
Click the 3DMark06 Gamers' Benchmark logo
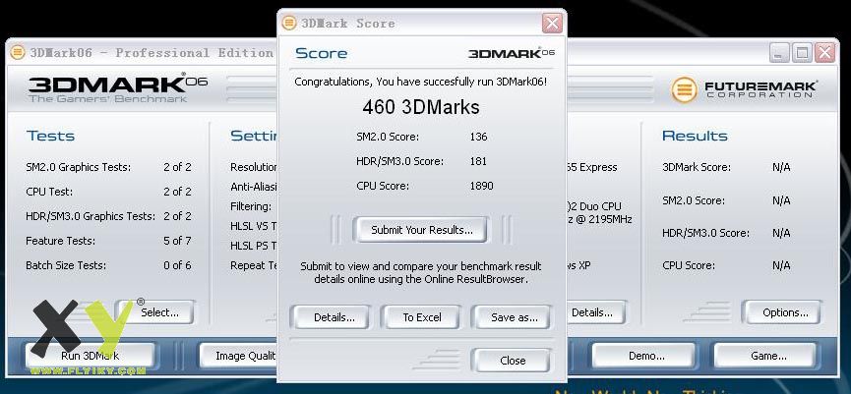point(118,88)
